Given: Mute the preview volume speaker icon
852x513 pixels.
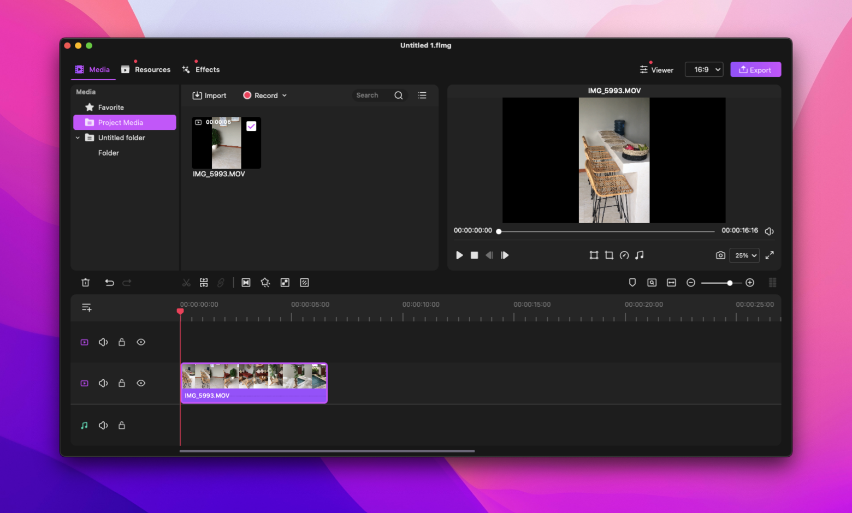Looking at the screenshot, I should coord(770,231).
